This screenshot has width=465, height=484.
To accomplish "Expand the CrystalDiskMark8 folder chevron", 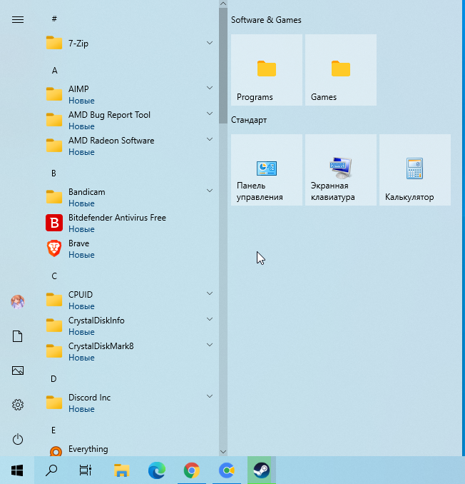I will (210, 345).
